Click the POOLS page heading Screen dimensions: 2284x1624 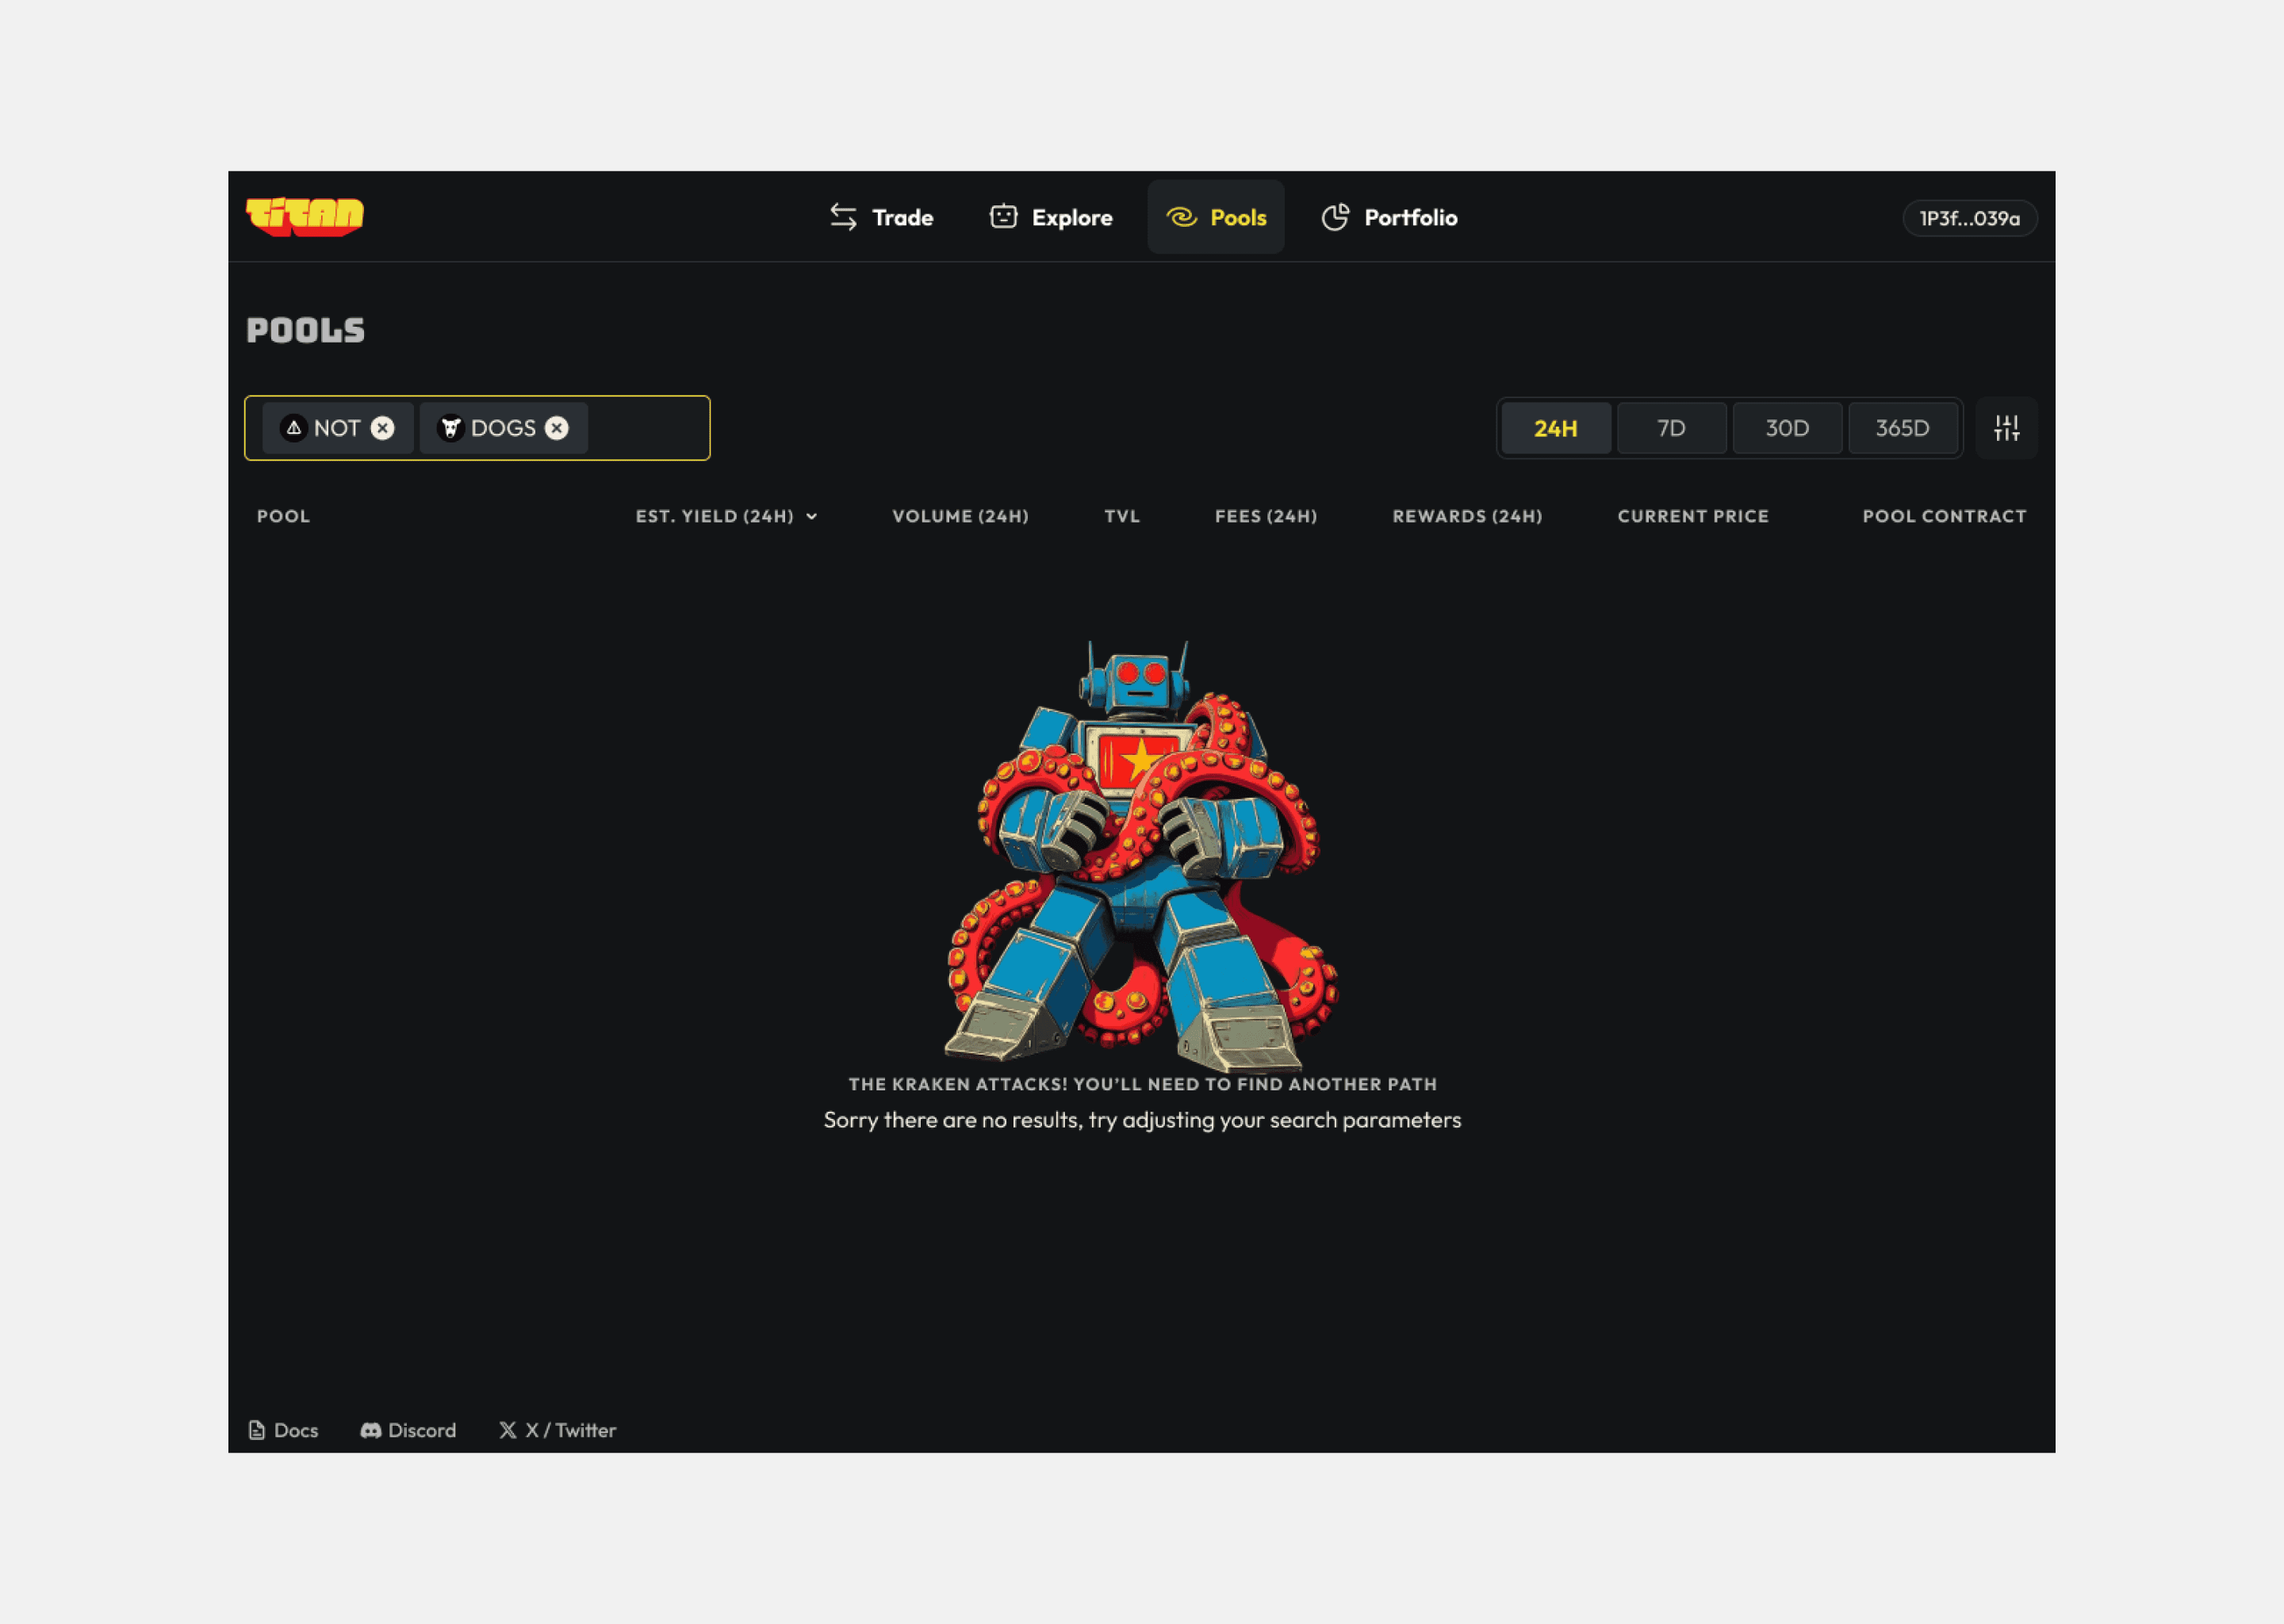[x=305, y=330]
